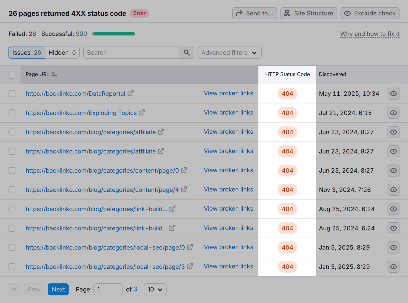Open the rows-per-page dropdown showing 10
408x303 pixels.
point(155,289)
